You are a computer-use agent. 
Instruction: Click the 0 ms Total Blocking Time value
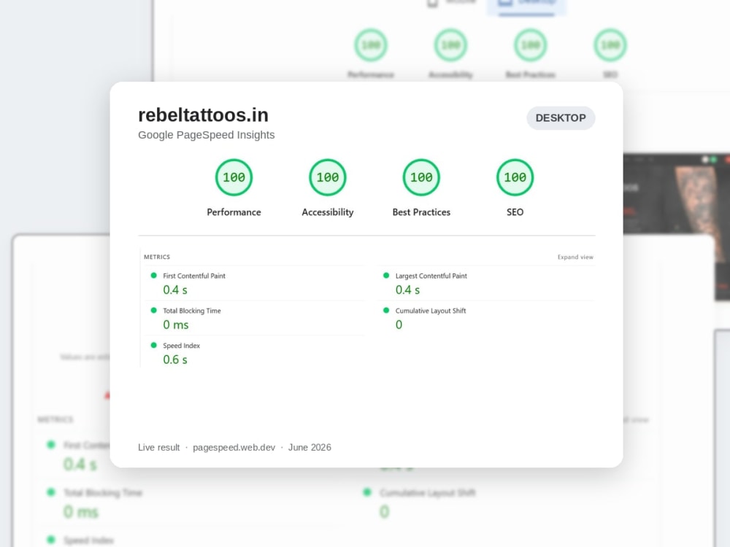click(x=175, y=325)
